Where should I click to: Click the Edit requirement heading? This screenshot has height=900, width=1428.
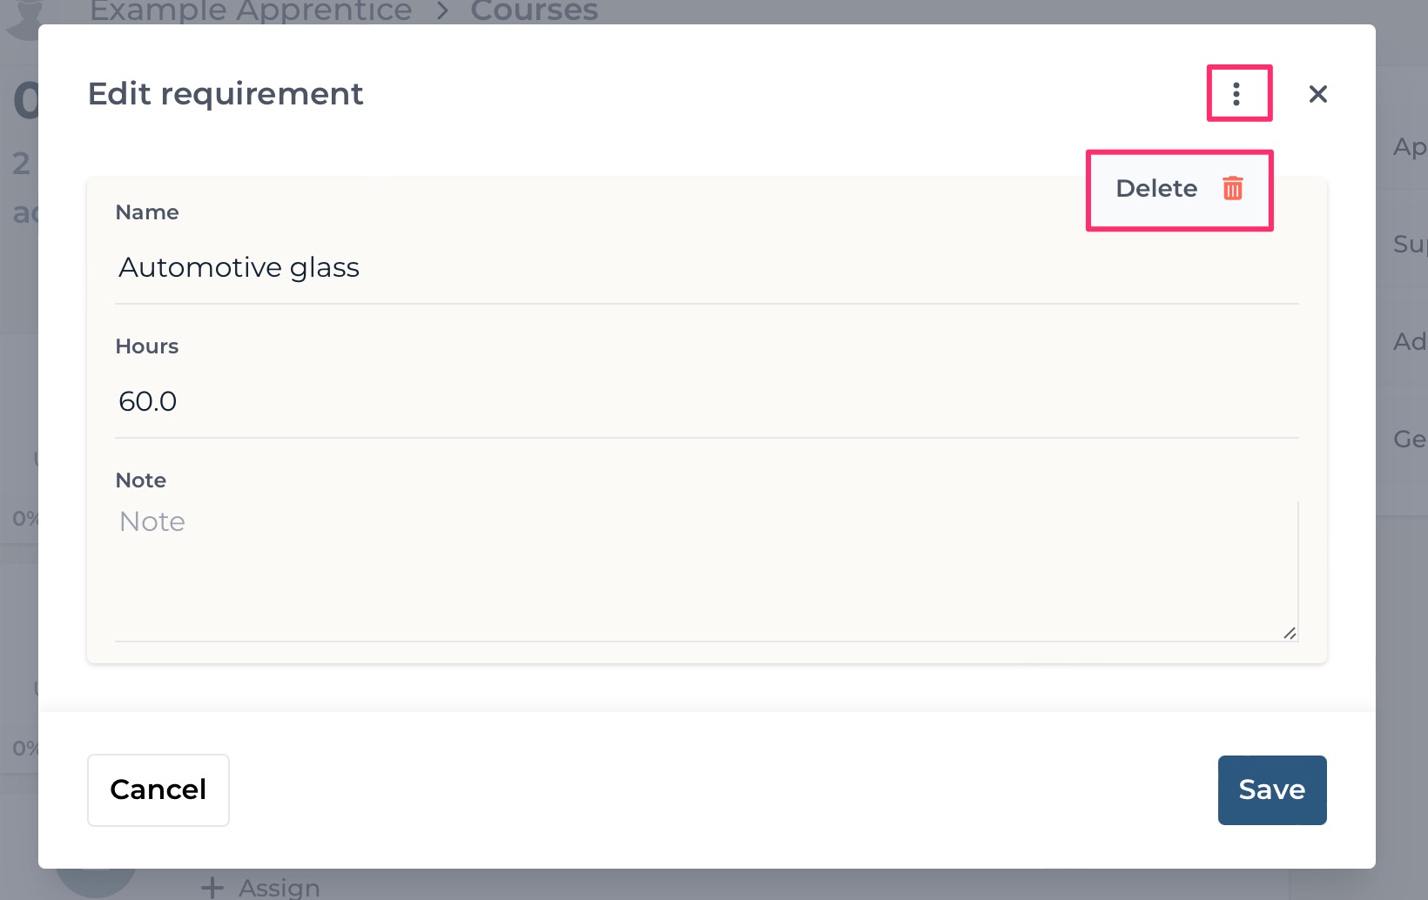click(226, 94)
